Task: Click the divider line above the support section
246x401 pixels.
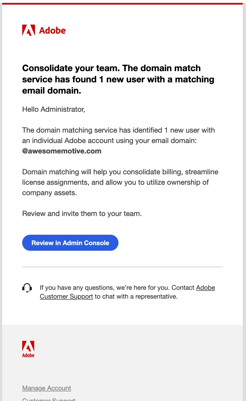Action: (122, 267)
